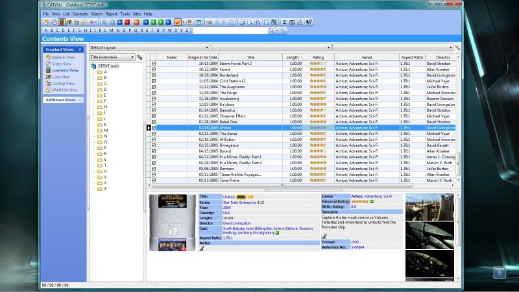Screen dimensions: 519x292
Task: Click the list's horizontal scrollbar
Action: (282, 186)
